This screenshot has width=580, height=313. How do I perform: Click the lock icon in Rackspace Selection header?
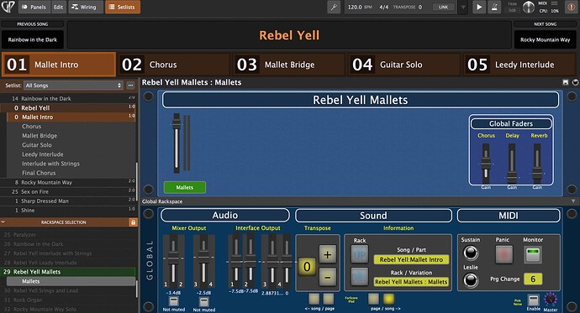133,222
